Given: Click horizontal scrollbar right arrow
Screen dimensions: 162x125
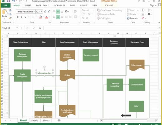Looking at the screenshot, I should (157, 121).
